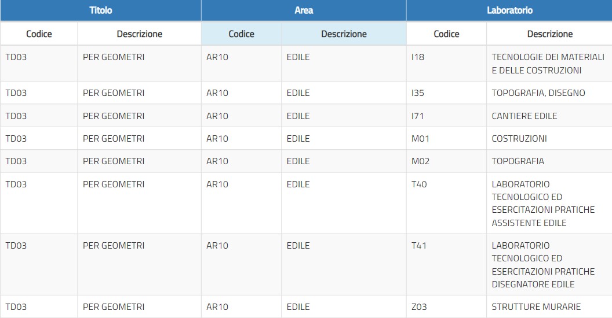Select the STRUTTURE MURARIE description cell
This screenshot has width=612, height=318.
coord(549,306)
